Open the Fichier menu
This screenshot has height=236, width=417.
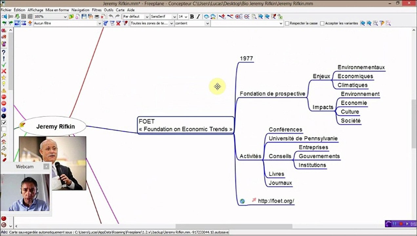tap(6, 10)
